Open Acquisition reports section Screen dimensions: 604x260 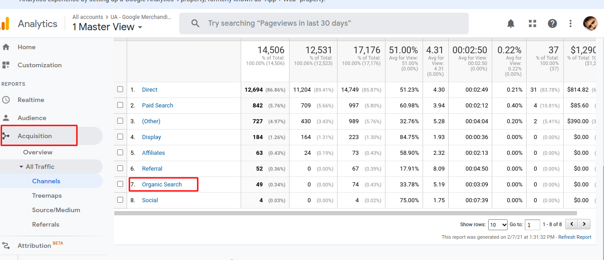[35, 136]
